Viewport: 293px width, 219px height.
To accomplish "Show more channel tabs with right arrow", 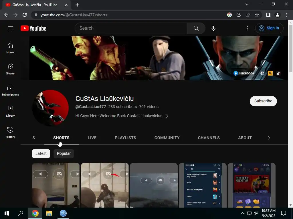I will pyautogui.click(x=269, y=138).
